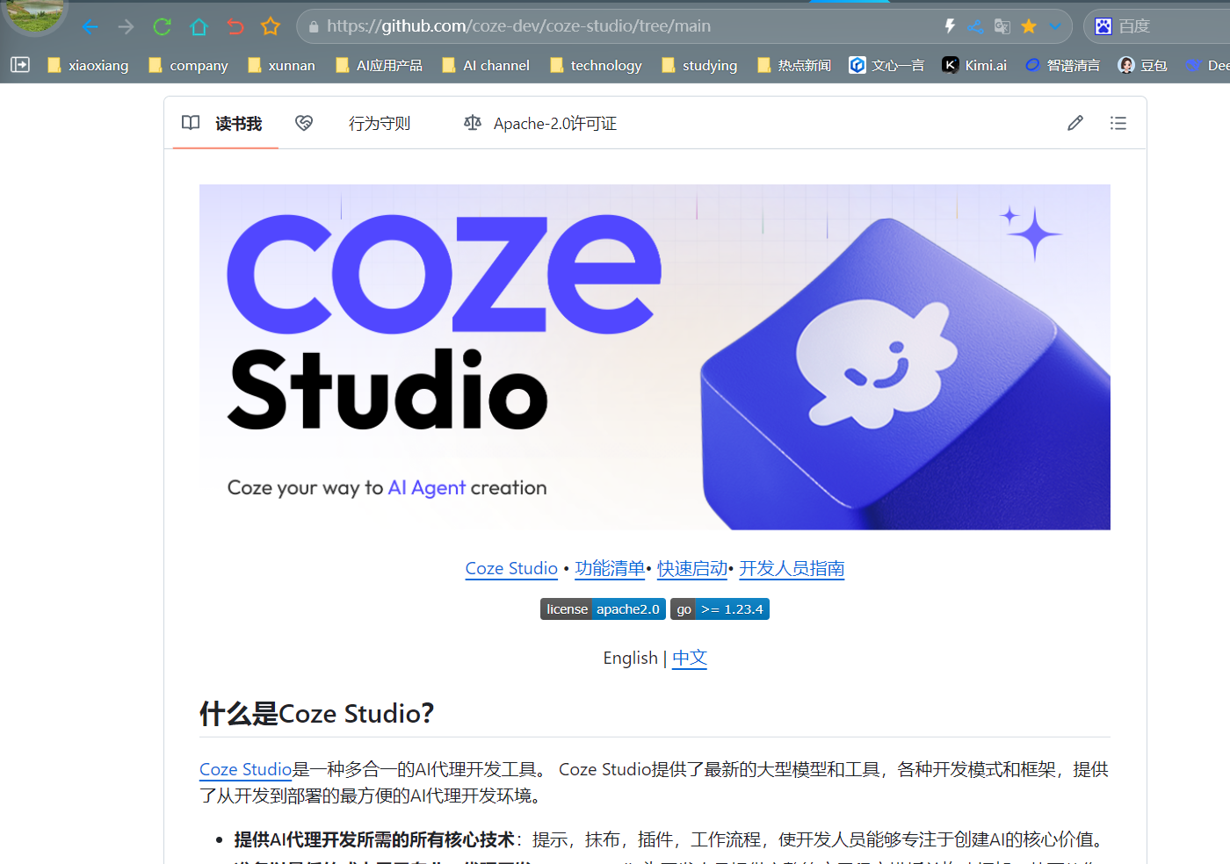Open the Apache-2.0许可证 tab

[x=554, y=123]
